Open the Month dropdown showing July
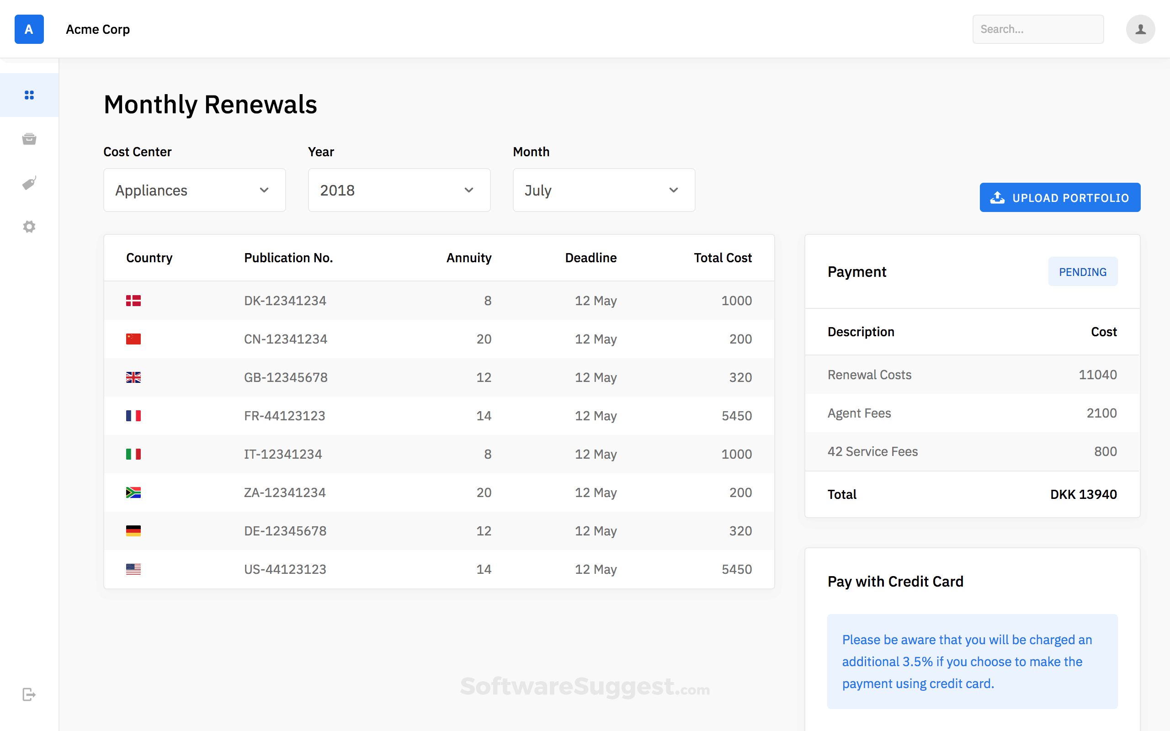Screen dimensions: 1170x731 [x=603, y=190]
